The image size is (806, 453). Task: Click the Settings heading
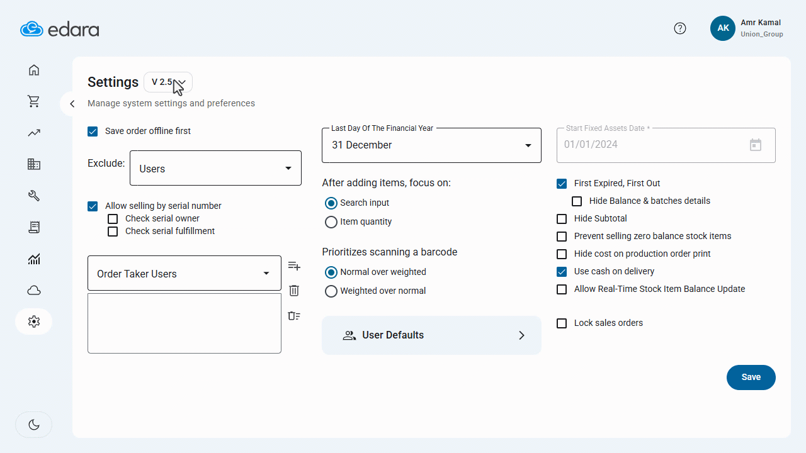pyautogui.click(x=113, y=82)
